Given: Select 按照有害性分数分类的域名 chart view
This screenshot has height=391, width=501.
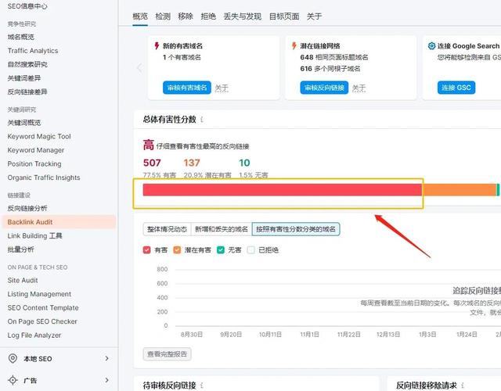Looking at the screenshot, I should tap(296, 229).
